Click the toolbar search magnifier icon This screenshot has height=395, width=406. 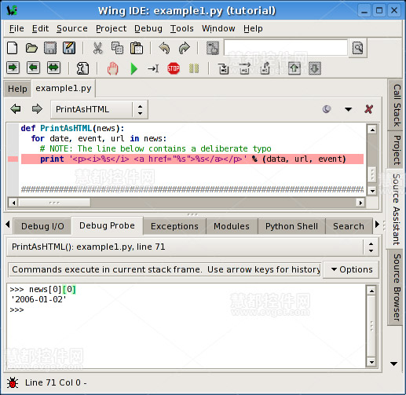coord(357,48)
